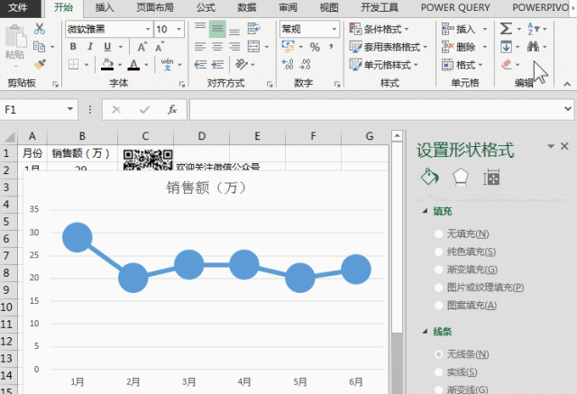The width and height of the screenshot is (577, 394).
Task: Toggle Bold formatting
Action: tap(73, 47)
